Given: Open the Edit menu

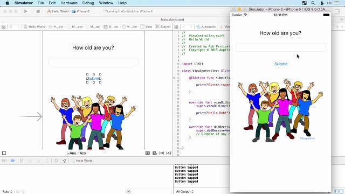Looking at the screenshot, I should (x=52, y=3).
